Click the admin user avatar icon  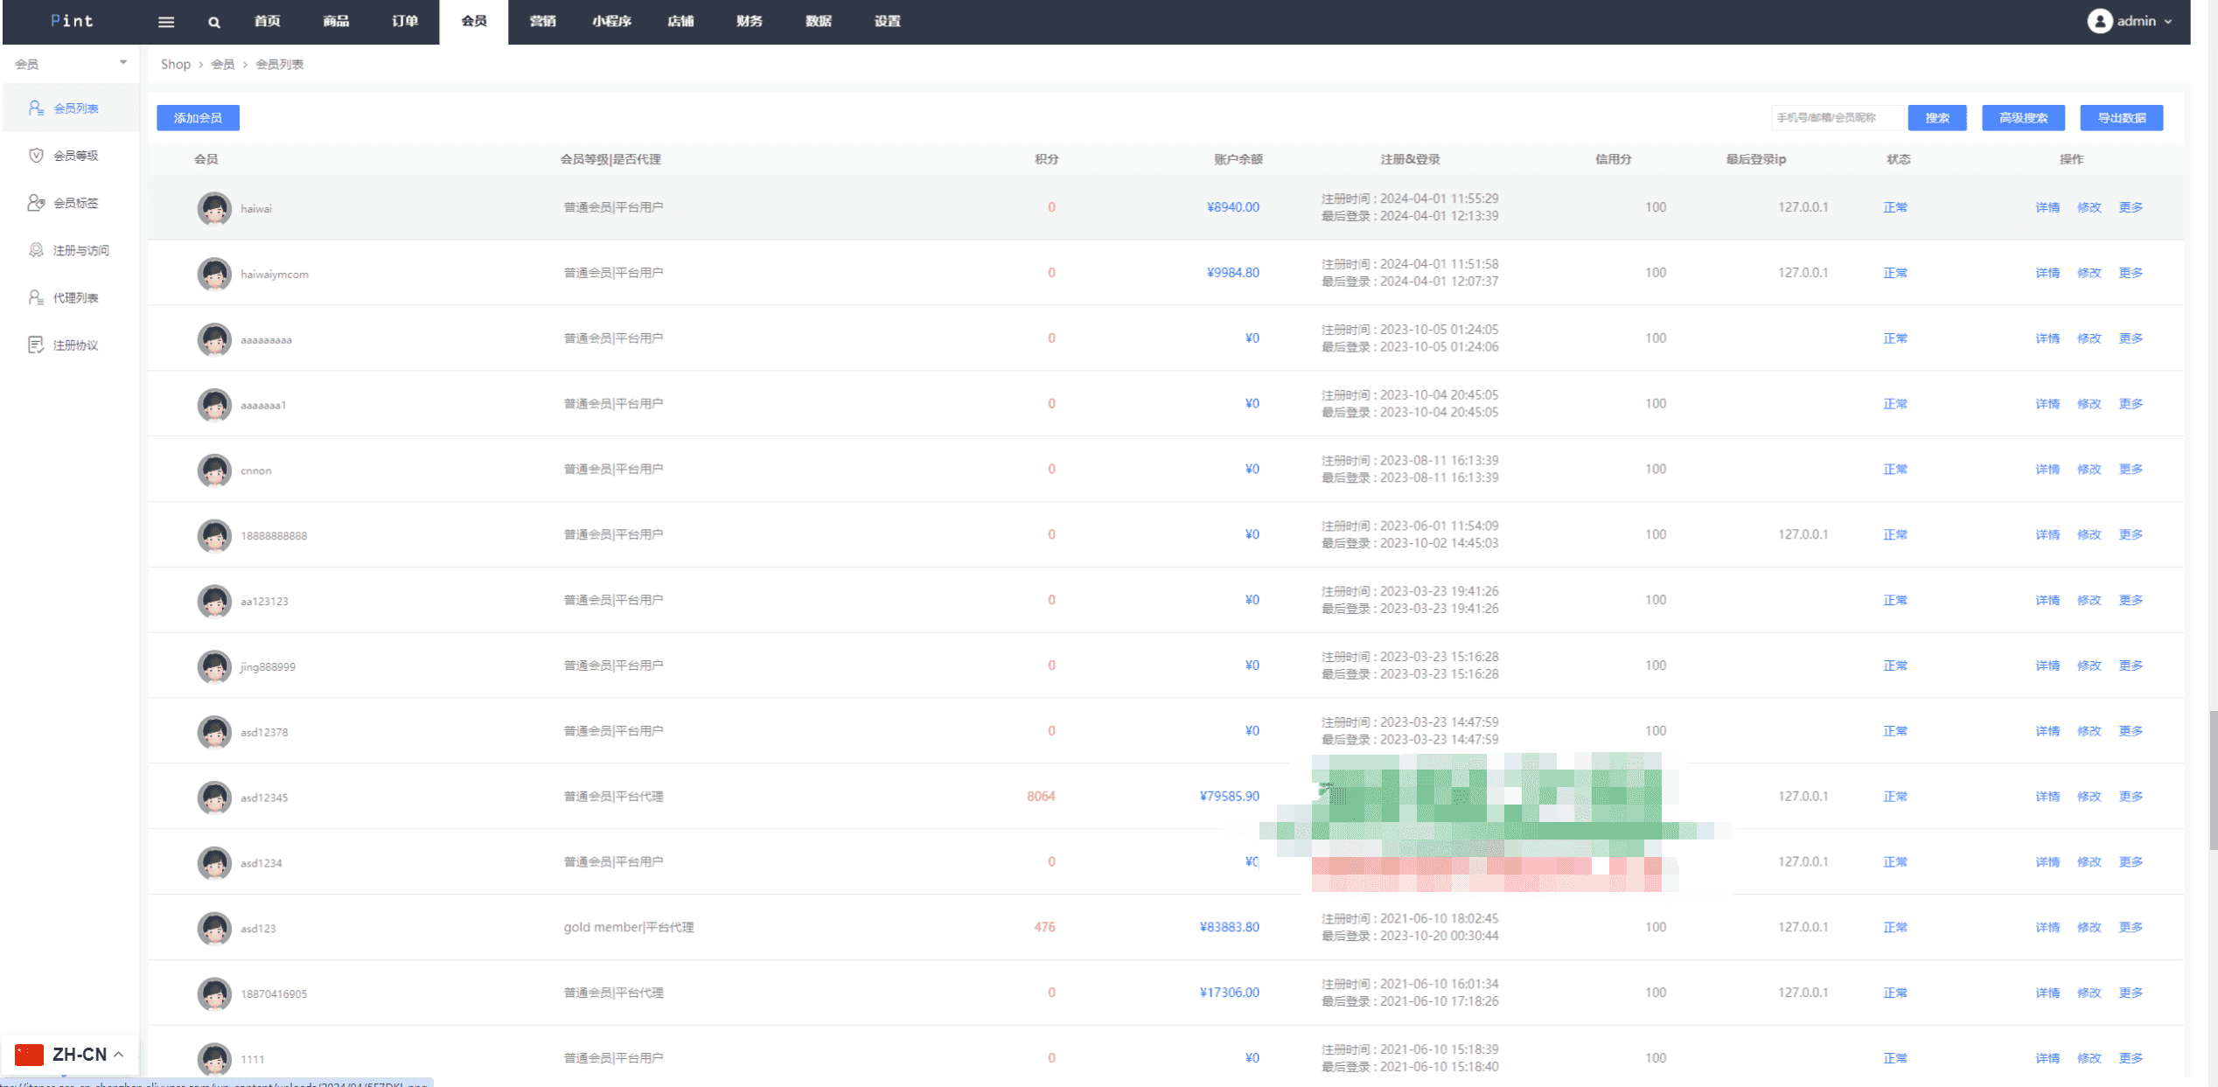point(2099,21)
